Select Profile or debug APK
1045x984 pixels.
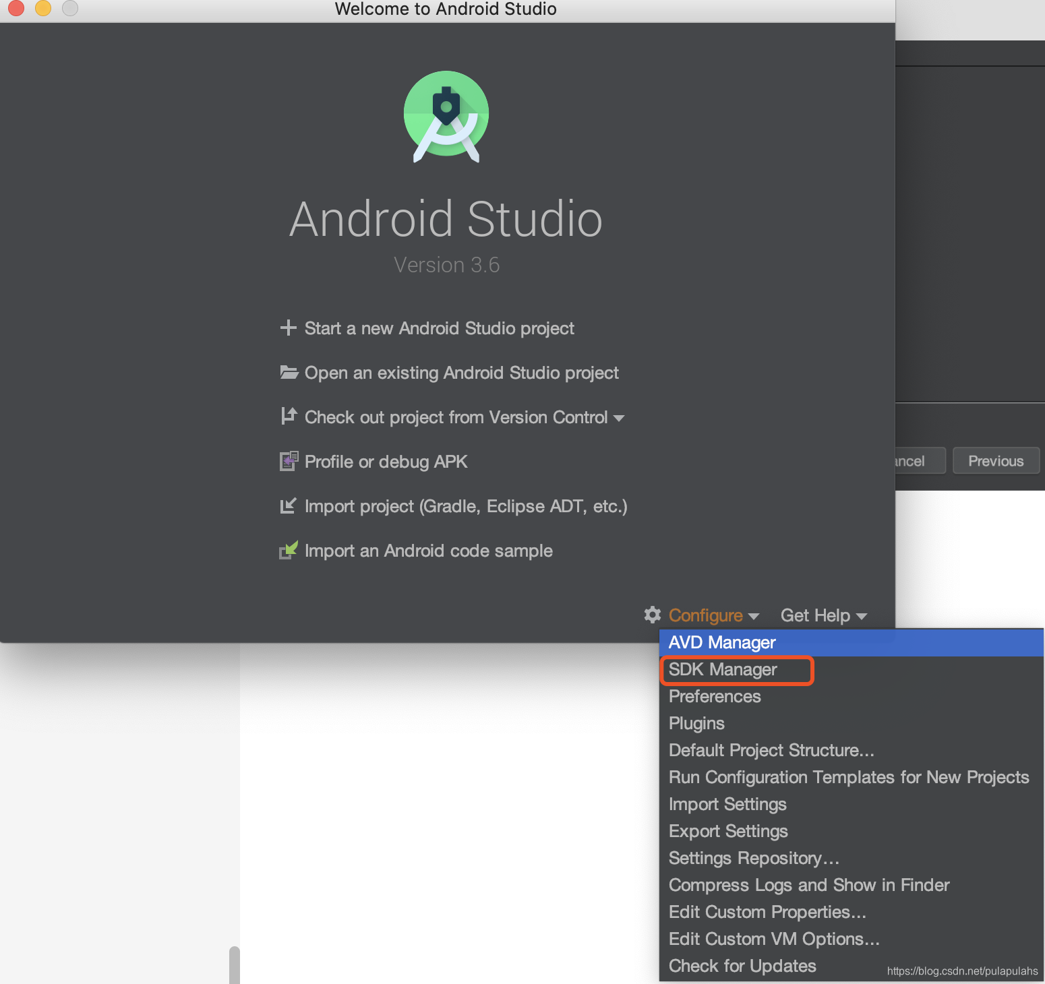point(386,462)
